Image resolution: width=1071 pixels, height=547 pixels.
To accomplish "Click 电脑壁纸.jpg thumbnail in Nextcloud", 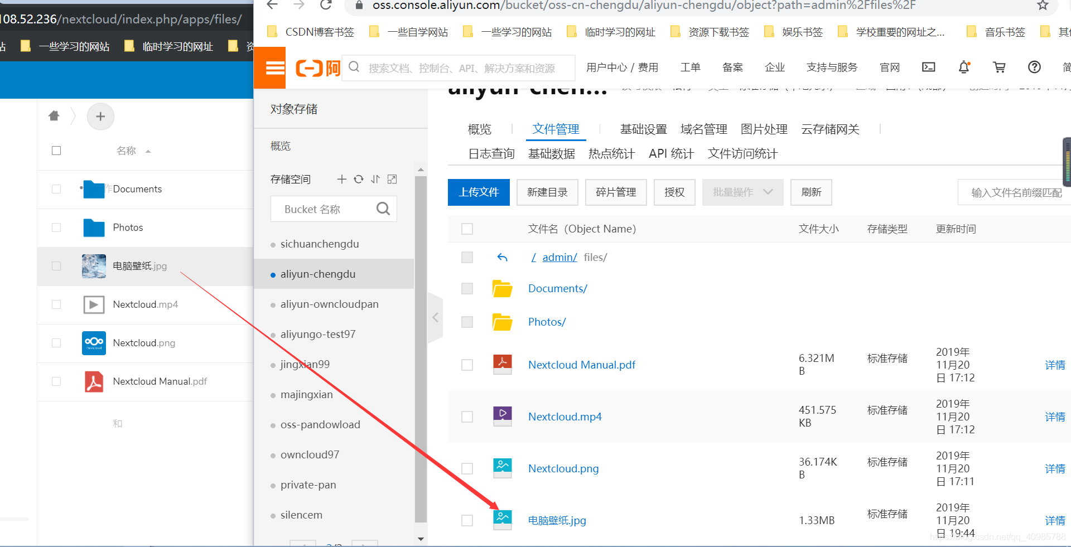I will click(x=94, y=266).
